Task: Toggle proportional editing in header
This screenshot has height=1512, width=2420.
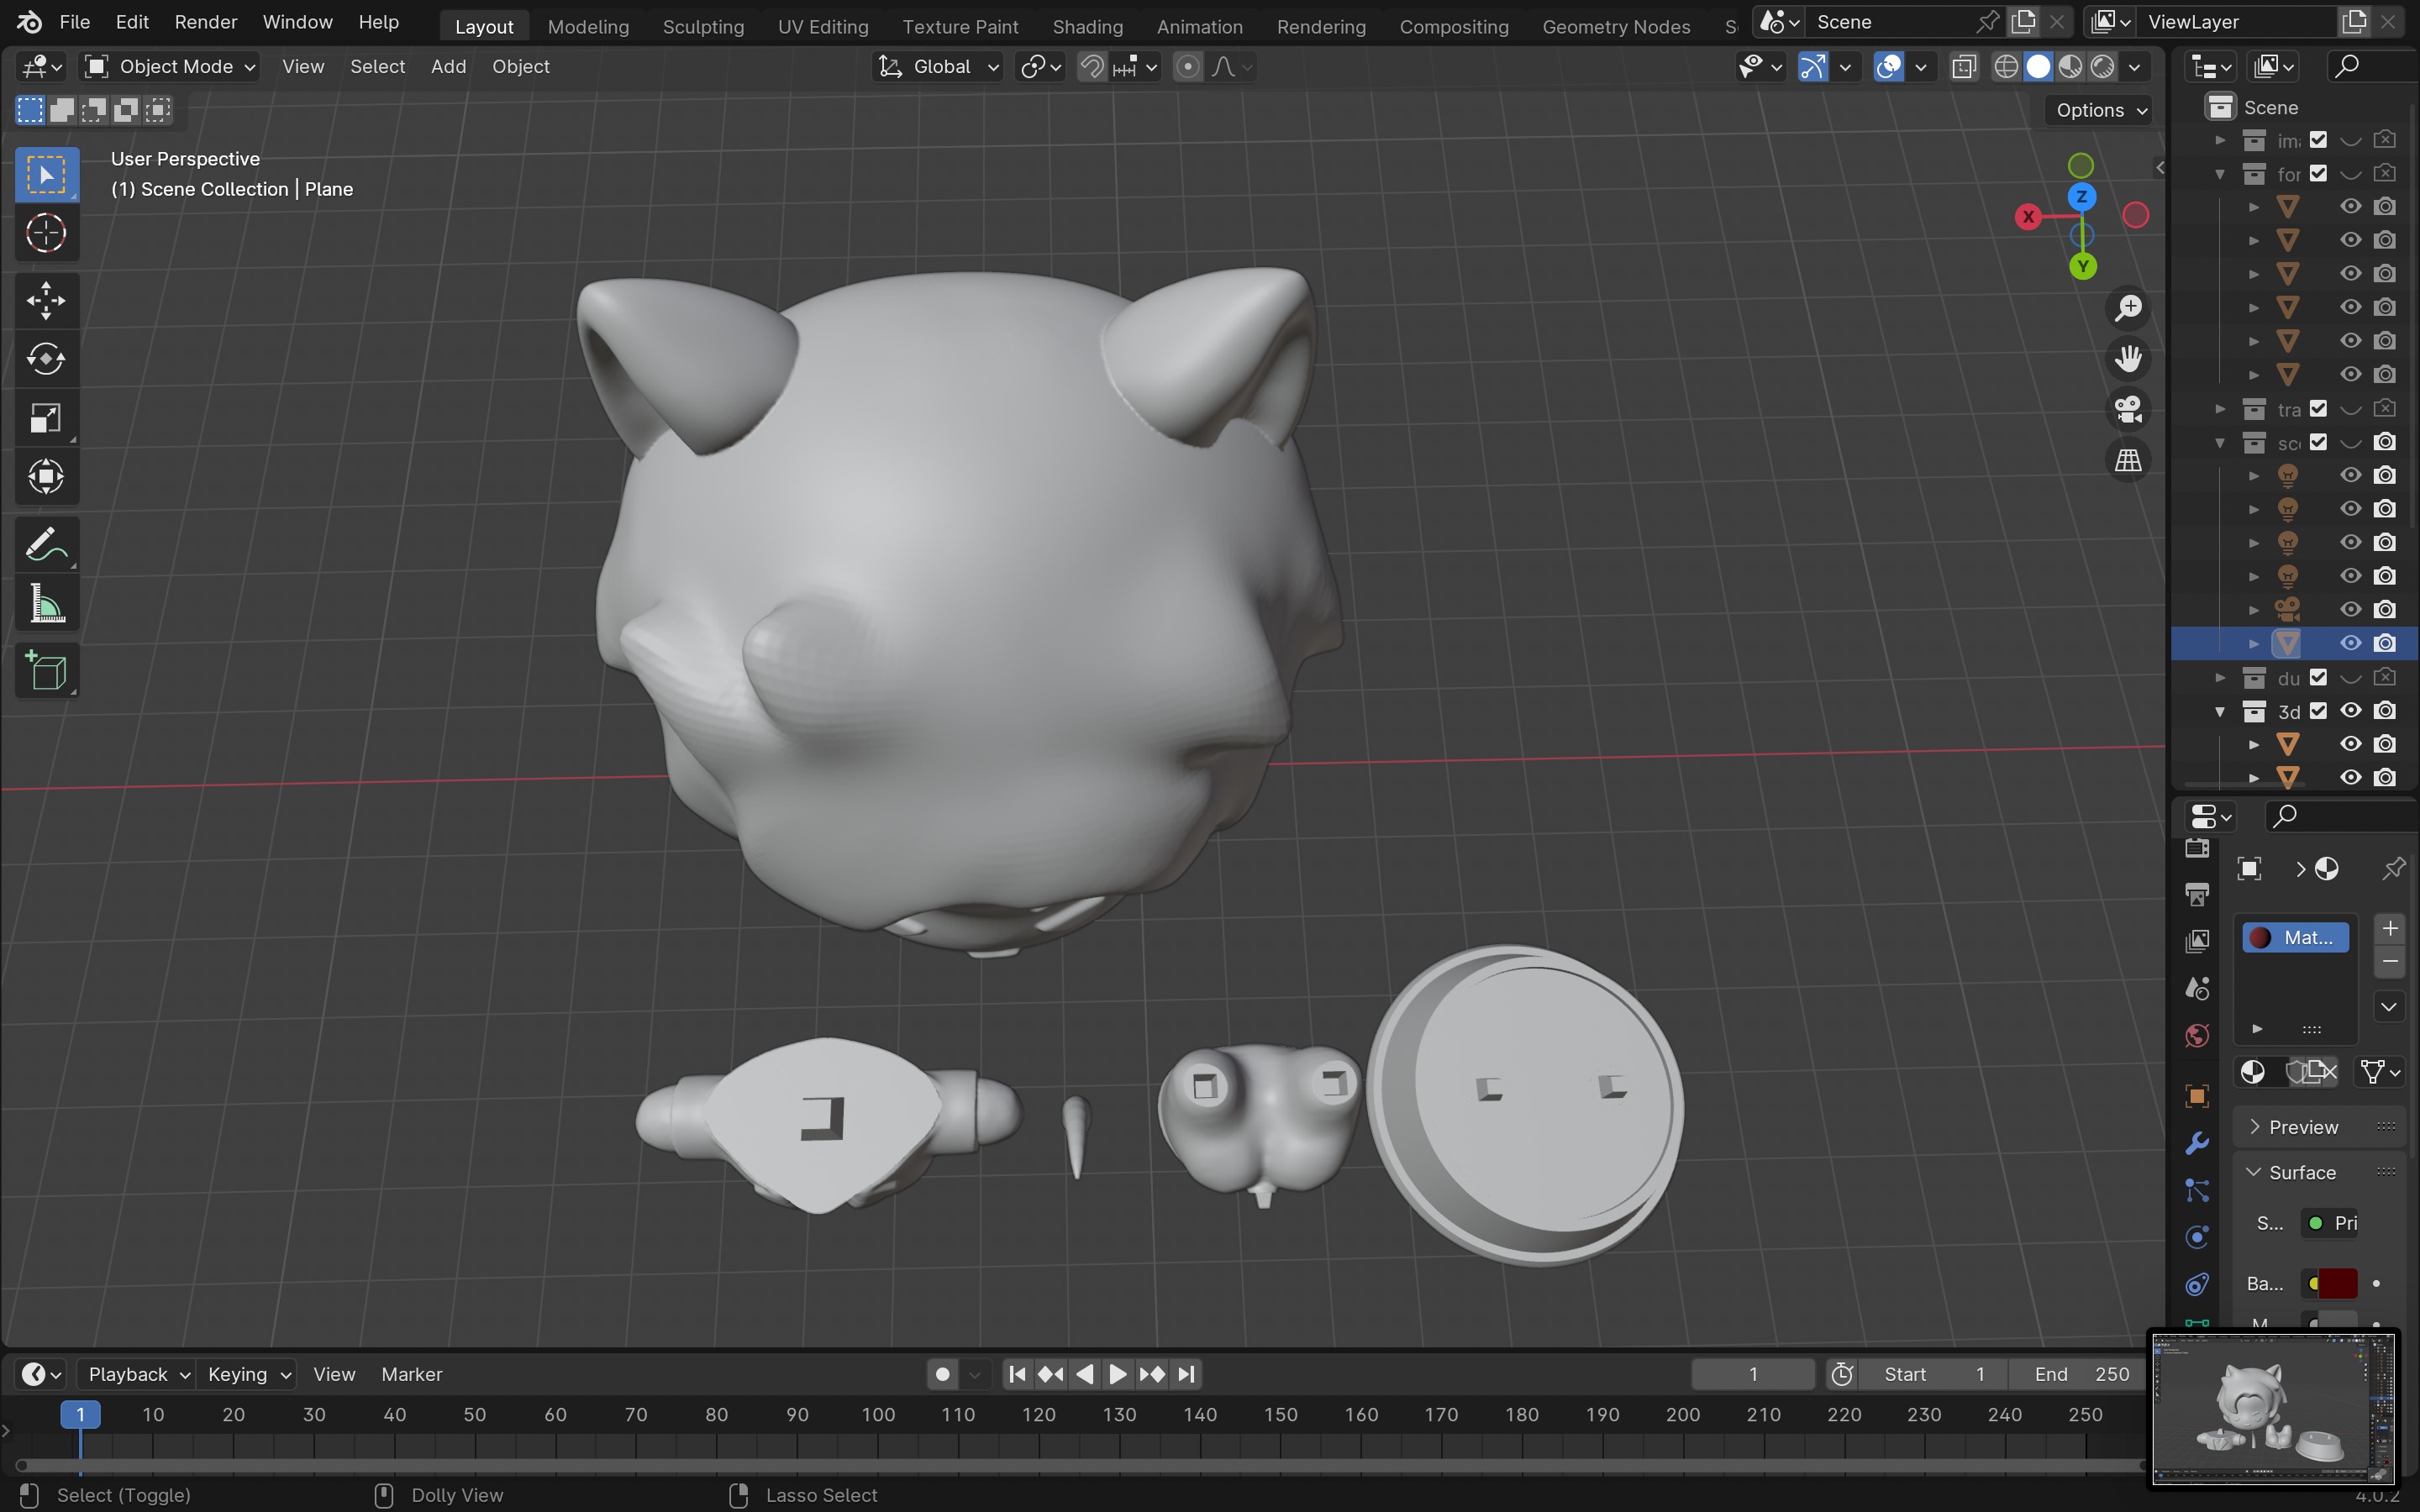Action: (x=1187, y=67)
